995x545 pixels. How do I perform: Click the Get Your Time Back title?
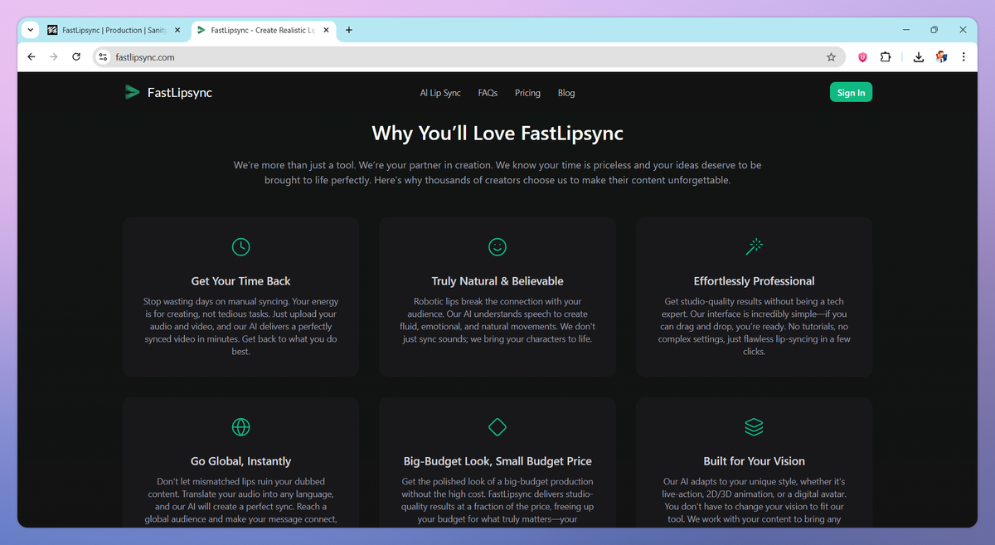point(240,281)
